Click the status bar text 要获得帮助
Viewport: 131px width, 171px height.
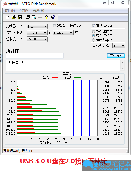18,151
